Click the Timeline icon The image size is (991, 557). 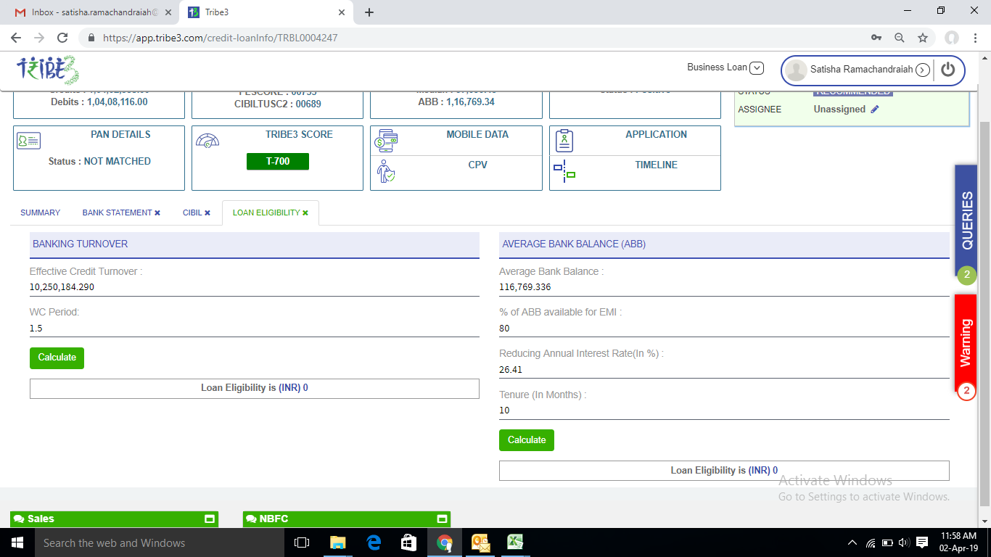coord(564,172)
